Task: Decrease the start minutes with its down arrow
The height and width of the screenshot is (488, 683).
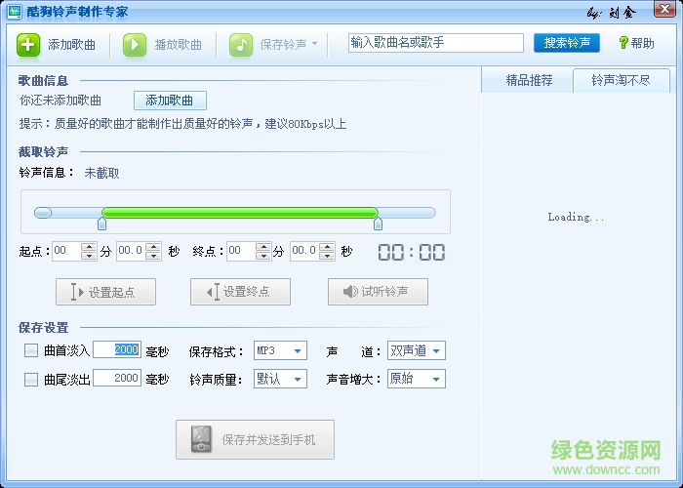Action: (x=90, y=256)
